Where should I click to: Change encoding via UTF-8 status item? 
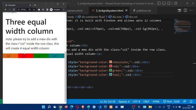(x=136, y=101)
